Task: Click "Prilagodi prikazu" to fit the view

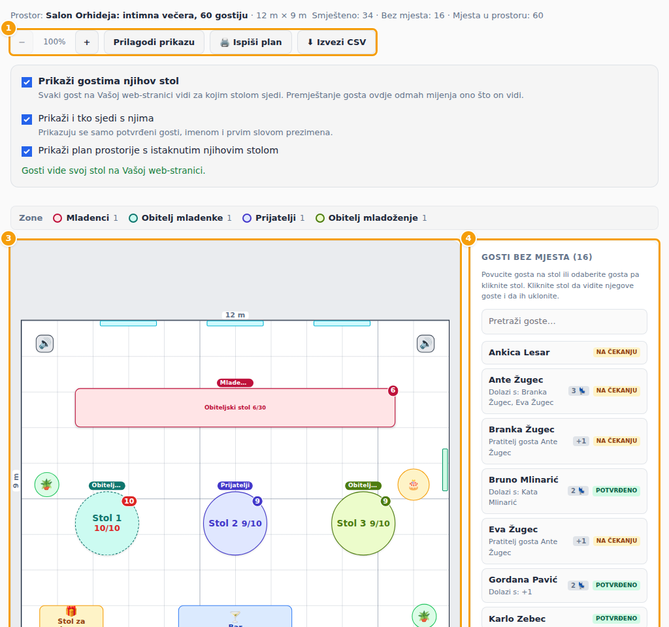Action: click(154, 42)
